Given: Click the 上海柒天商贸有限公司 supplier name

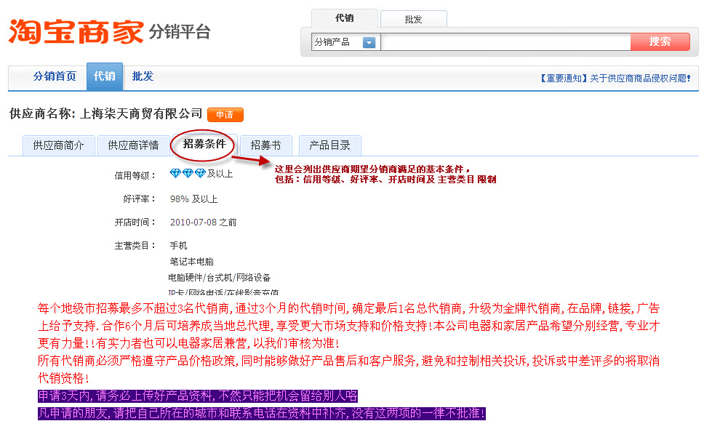Looking at the screenshot, I should coord(141,113).
